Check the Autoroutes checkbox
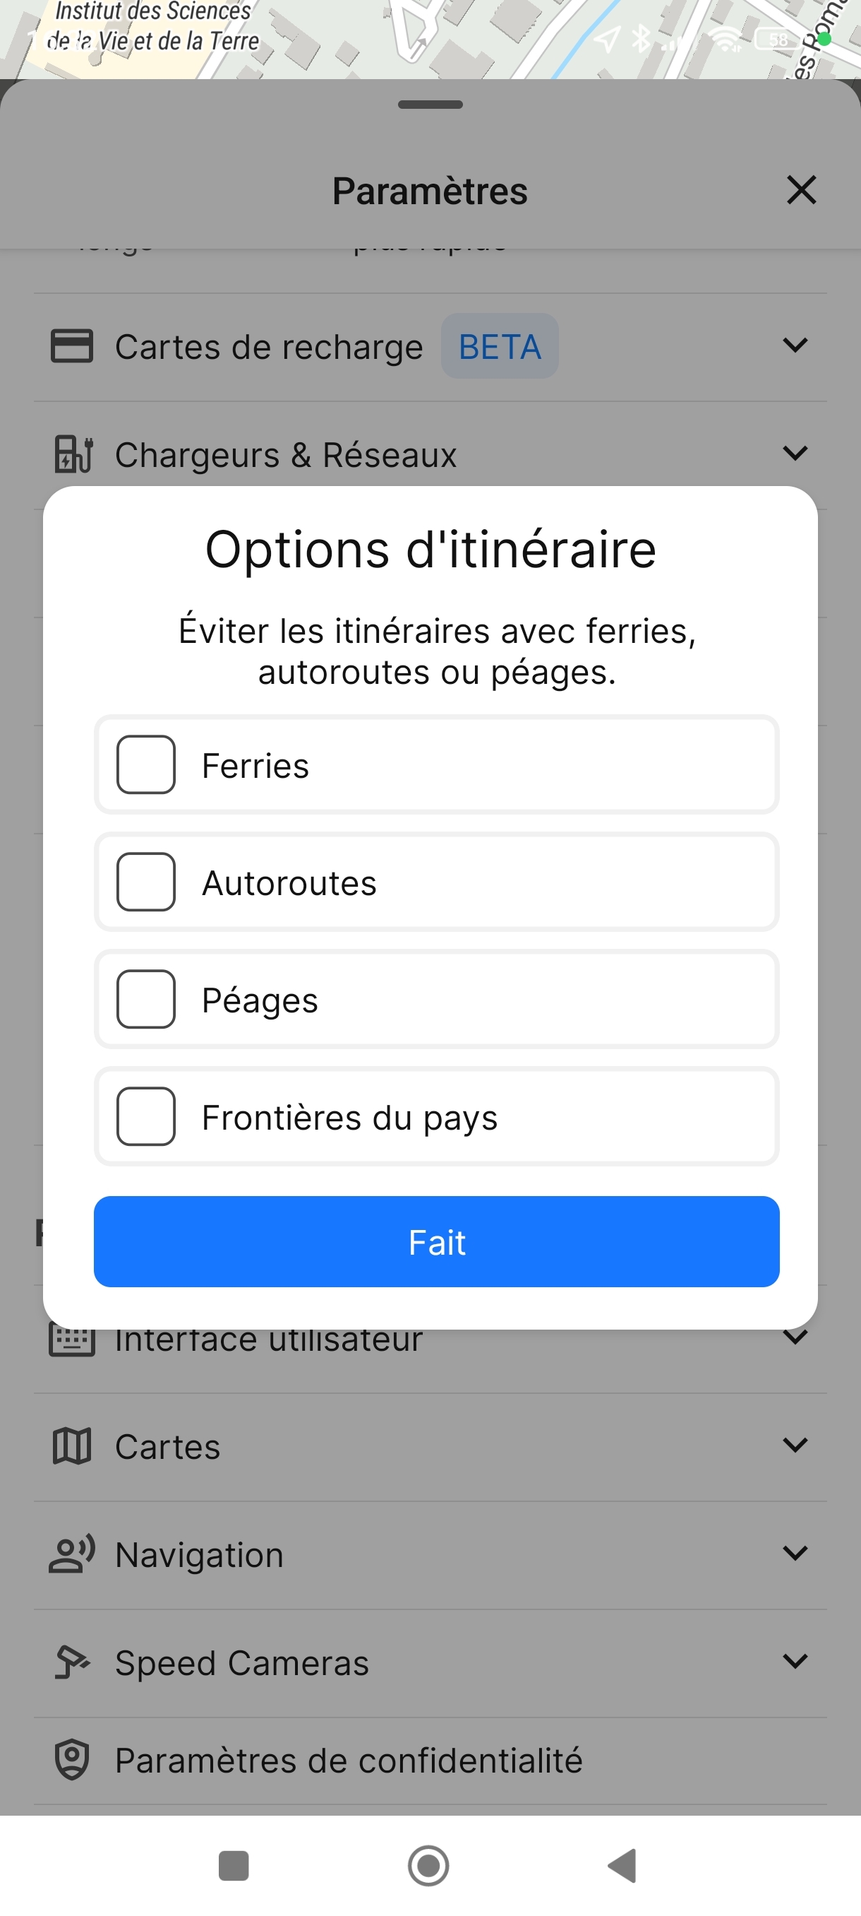 point(145,882)
